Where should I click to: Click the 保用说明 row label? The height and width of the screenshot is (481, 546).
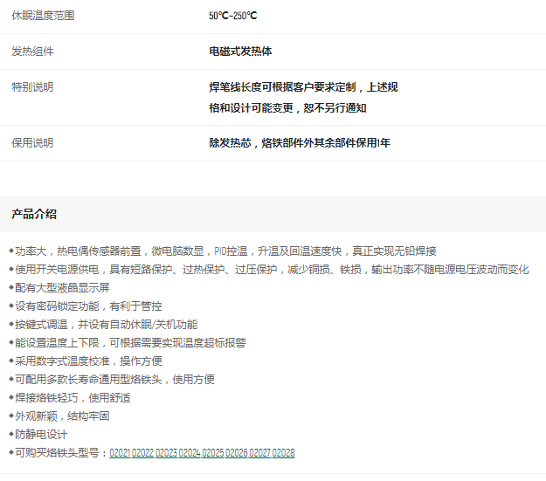click(32, 142)
